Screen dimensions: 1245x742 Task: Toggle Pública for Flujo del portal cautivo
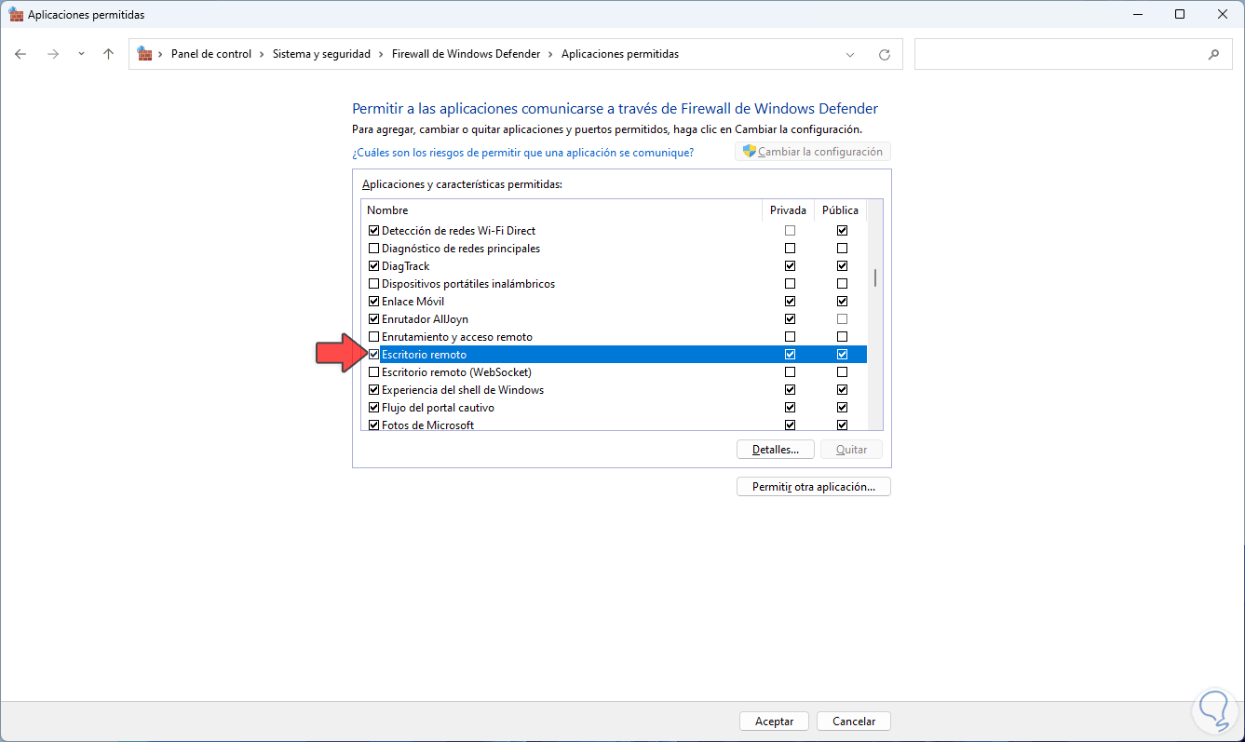click(843, 408)
